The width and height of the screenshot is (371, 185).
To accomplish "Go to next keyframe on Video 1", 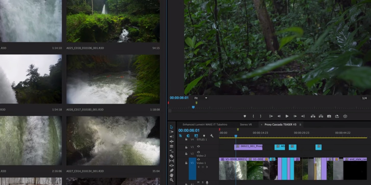I will pyautogui.click(x=207, y=167).
